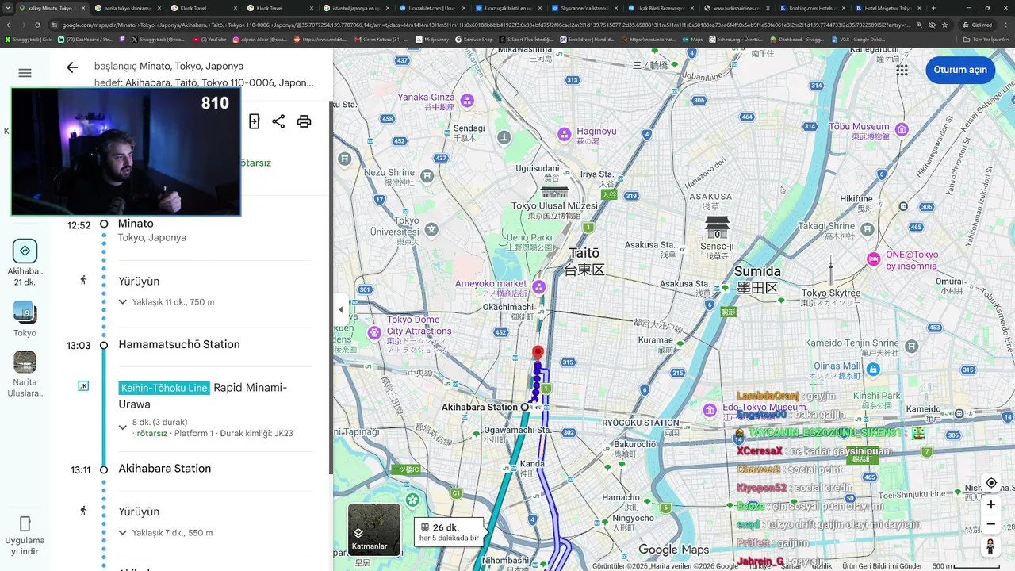1015x571 pixels.
Task: Click the back arrow in directions panel
Action: (72, 67)
